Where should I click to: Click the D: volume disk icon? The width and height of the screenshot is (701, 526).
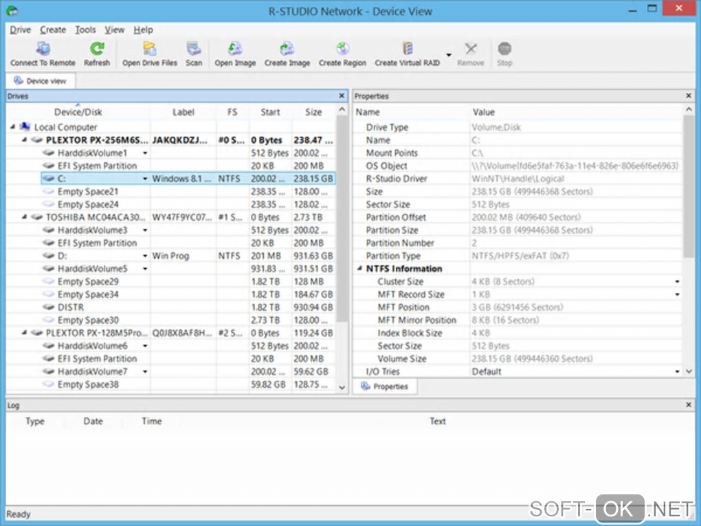tap(48, 256)
